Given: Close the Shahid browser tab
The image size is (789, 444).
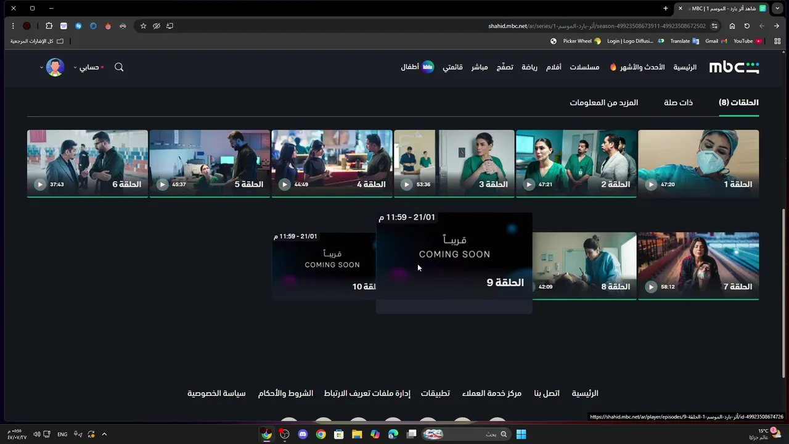Looking at the screenshot, I should pos(681,9).
